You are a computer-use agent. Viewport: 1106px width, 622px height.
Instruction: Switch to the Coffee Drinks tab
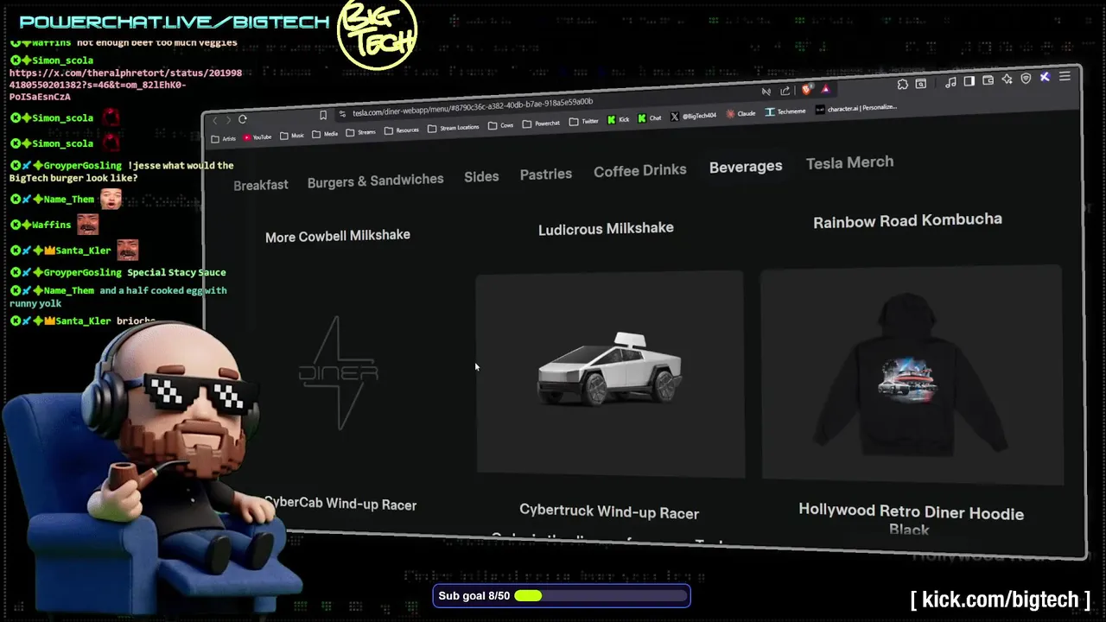(640, 170)
